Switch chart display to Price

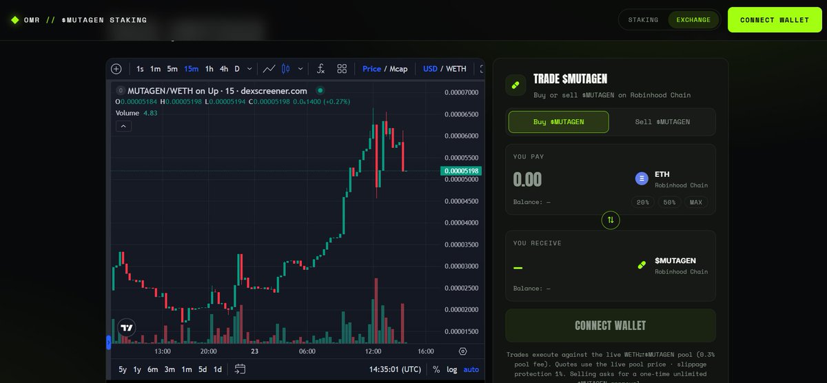pyautogui.click(x=371, y=69)
